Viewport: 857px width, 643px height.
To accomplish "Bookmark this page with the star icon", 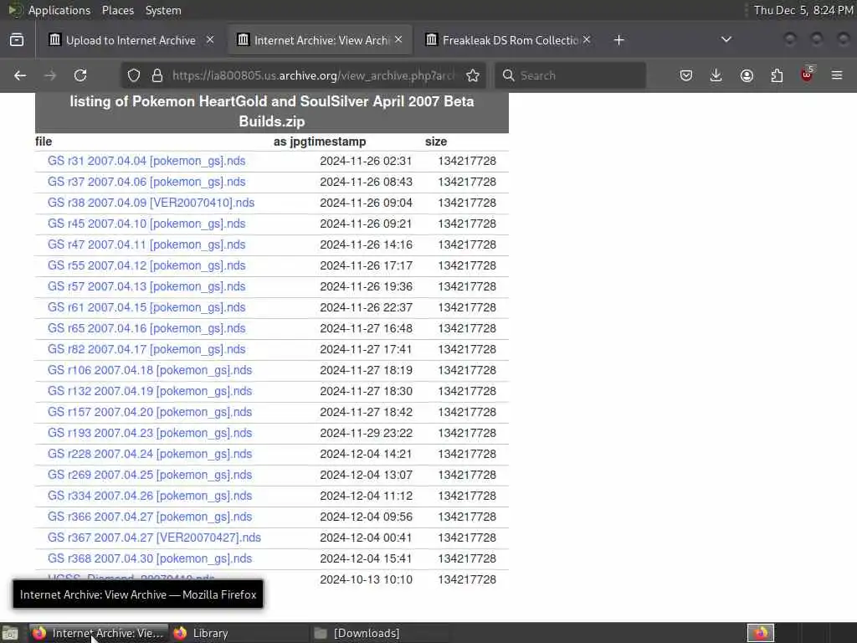I will coord(473,75).
